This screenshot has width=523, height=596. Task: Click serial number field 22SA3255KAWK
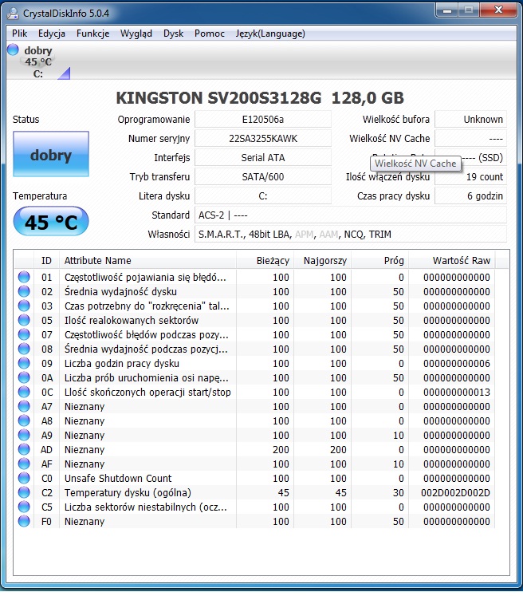pyautogui.click(x=263, y=138)
